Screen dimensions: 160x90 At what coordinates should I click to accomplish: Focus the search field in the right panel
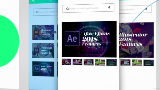pyautogui.click(x=135, y=9)
